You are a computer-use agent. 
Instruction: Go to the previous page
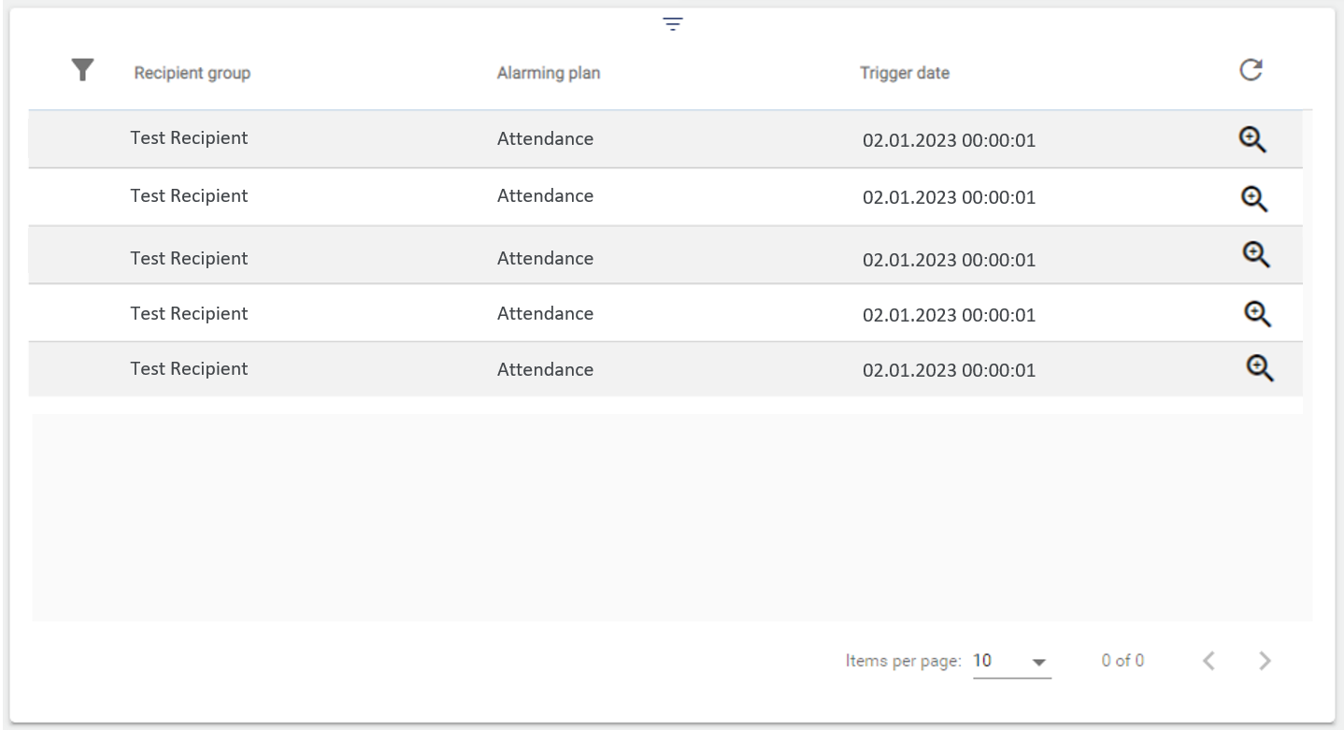[x=1208, y=661]
